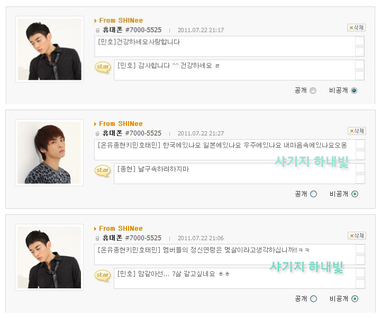Click the From SHINee heading of the 21:06 message
This screenshot has width=381, height=318.
point(121,229)
